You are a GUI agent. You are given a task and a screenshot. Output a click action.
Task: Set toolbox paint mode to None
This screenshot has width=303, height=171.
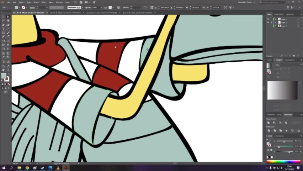(9, 84)
